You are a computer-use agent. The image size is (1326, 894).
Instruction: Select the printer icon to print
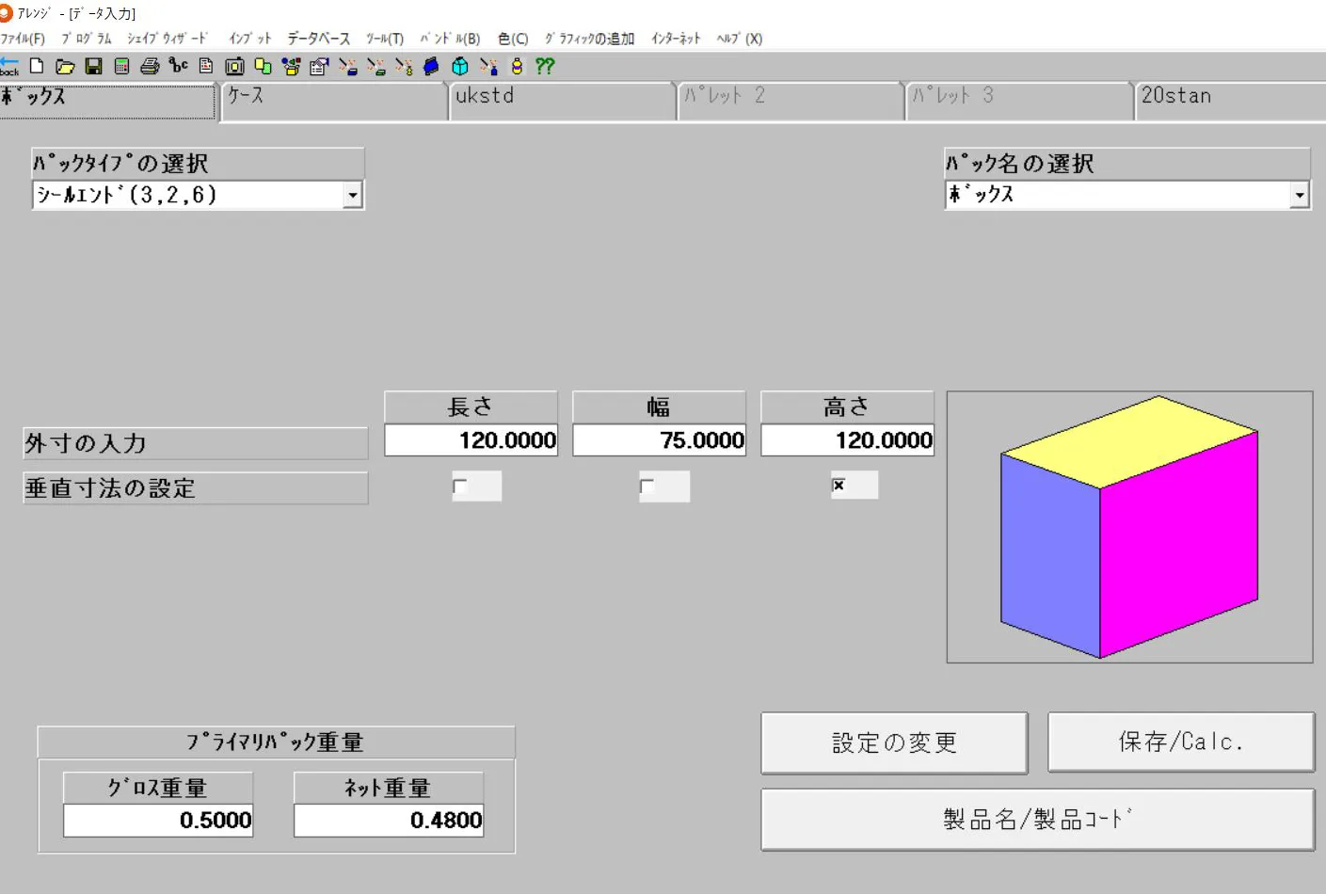149,66
